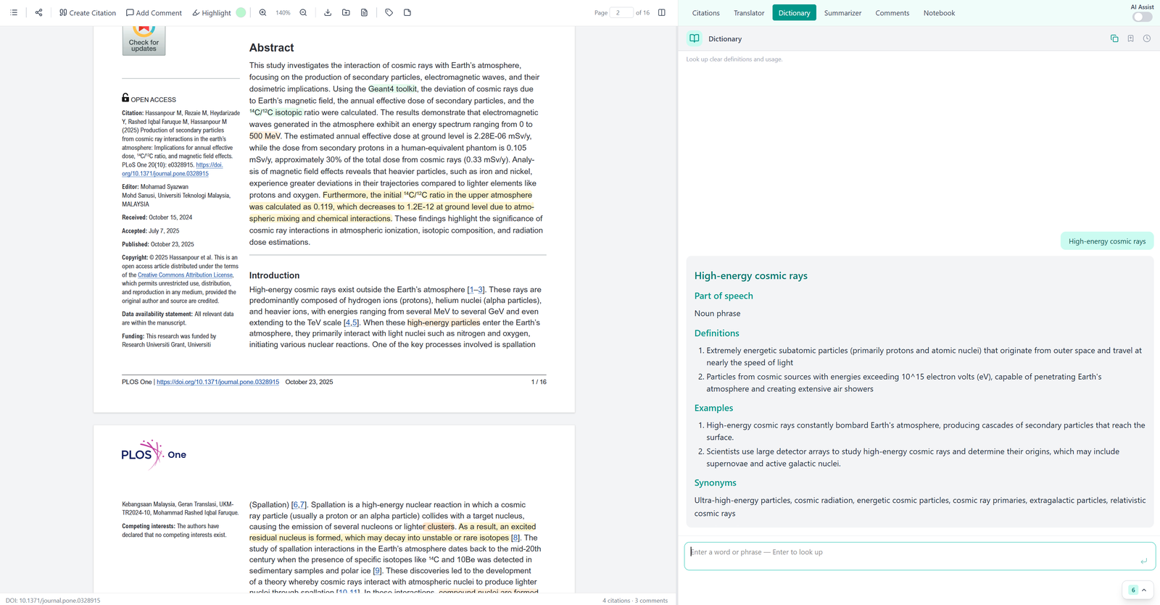Open the table of contents list icon
This screenshot has height=605, width=1160.
pyautogui.click(x=14, y=12)
